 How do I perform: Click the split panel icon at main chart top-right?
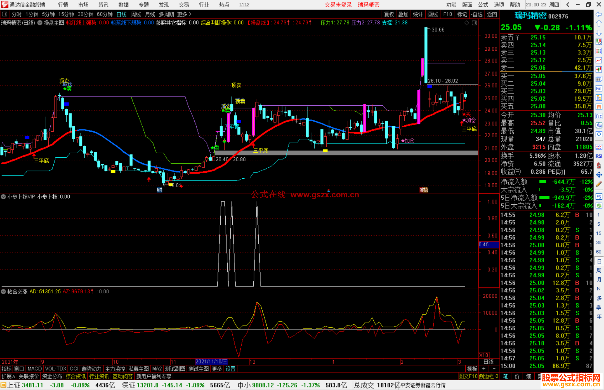pyautogui.click(x=474, y=23)
